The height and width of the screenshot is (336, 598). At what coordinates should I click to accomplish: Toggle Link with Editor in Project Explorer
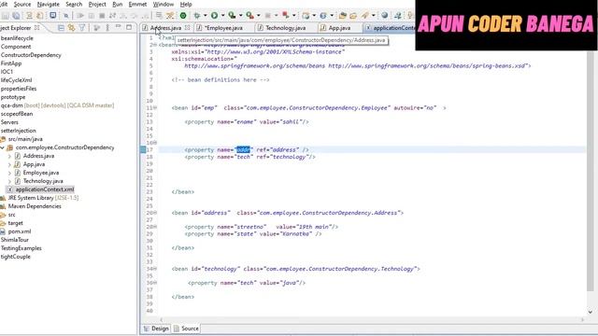(x=71, y=28)
